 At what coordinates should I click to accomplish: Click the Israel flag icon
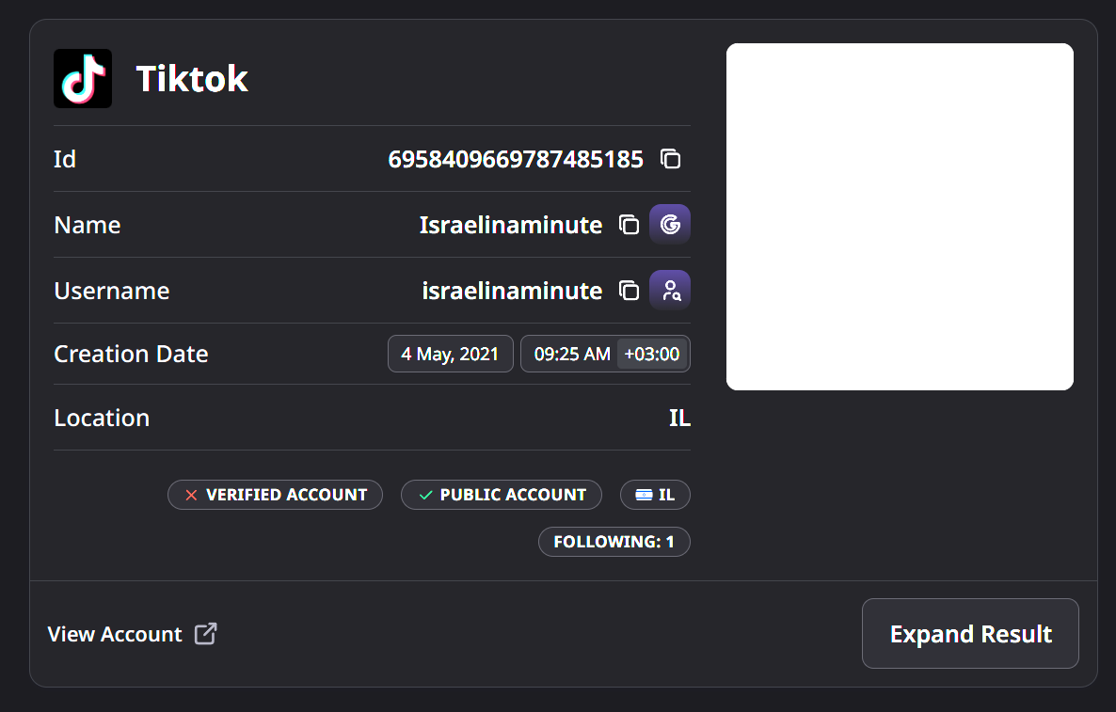click(x=645, y=495)
